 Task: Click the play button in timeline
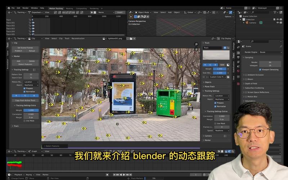pyautogui.click(x=124, y=175)
